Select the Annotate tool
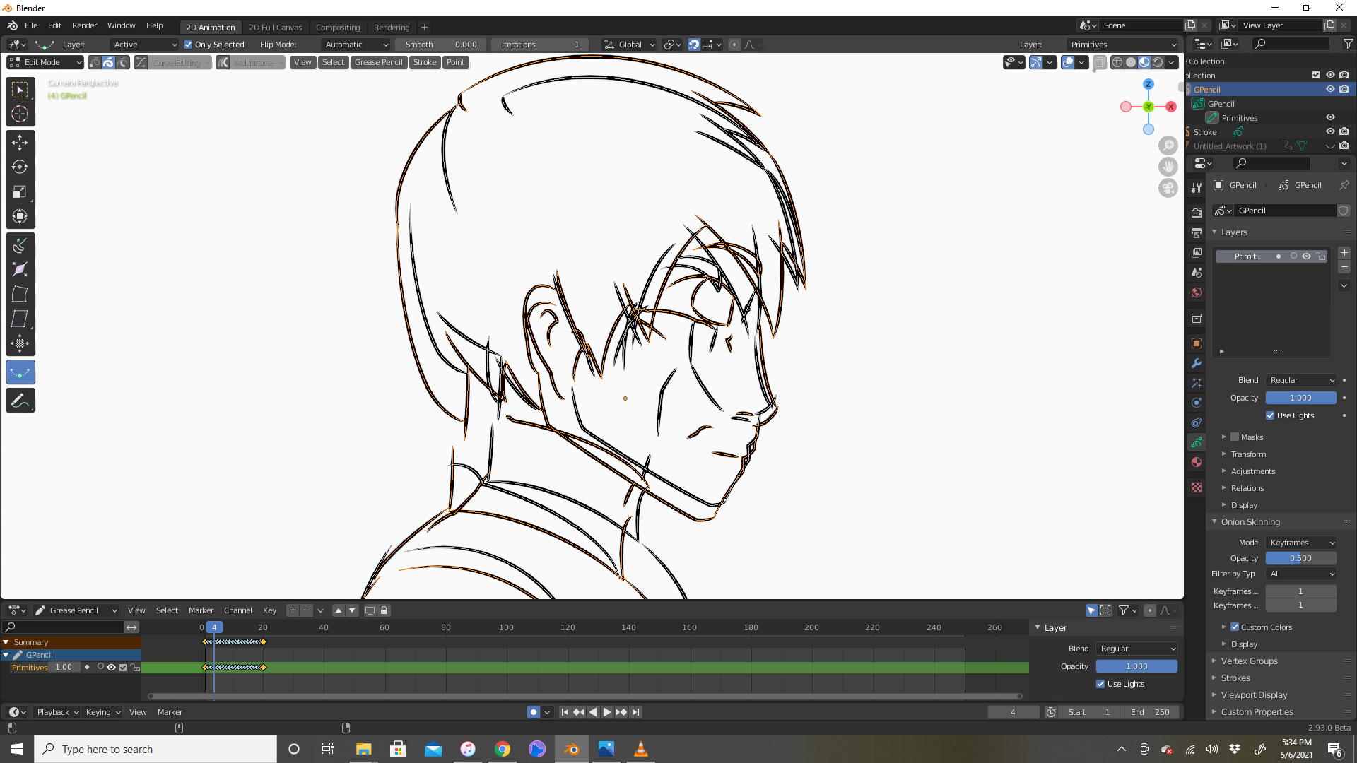The height and width of the screenshot is (763, 1357). coord(20,401)
